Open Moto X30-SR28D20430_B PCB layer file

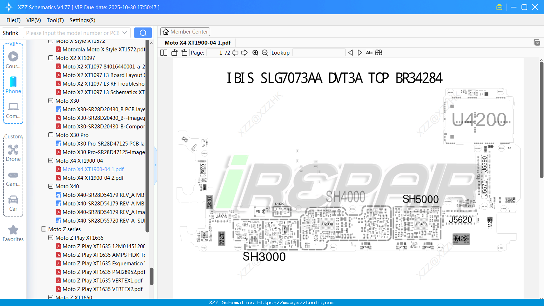(x=100, y=109)
